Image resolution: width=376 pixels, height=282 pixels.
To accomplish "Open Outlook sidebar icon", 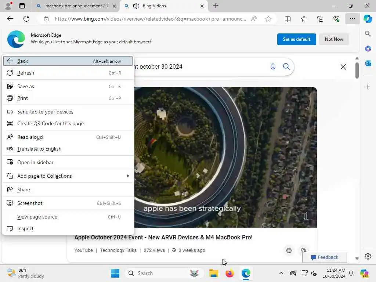I will point(368,63).
